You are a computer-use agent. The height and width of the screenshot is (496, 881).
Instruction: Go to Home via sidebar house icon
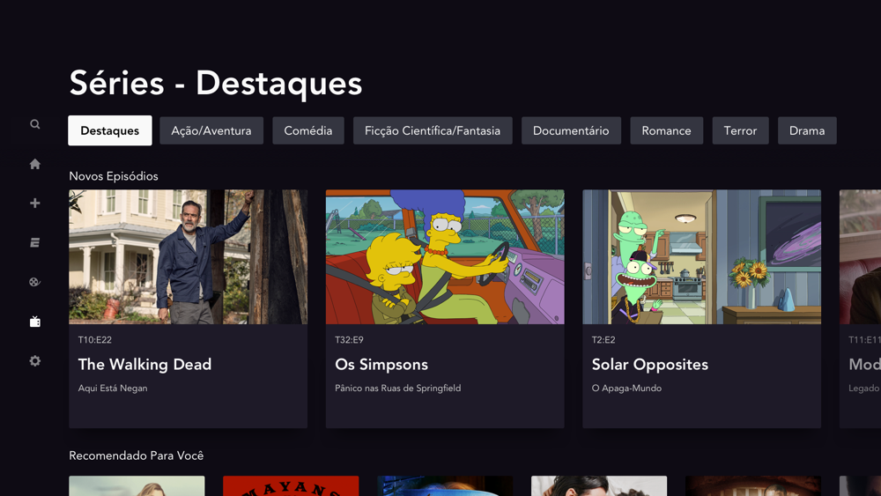click(x=35, y=164)
